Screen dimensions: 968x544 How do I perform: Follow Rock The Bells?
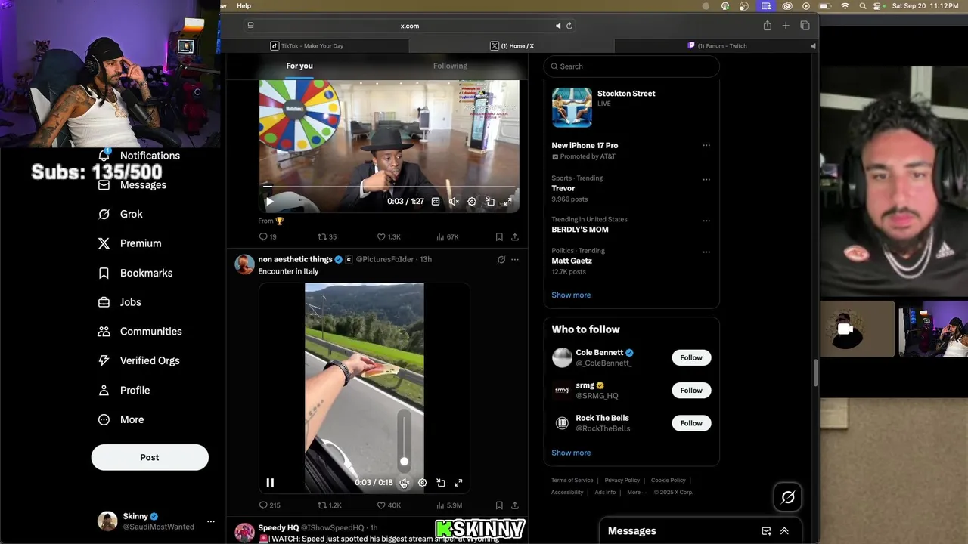[691, 423]
